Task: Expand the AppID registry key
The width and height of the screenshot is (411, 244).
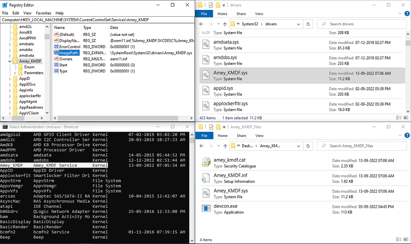Action: [10, 79]
